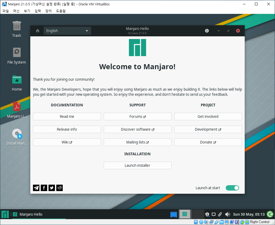The width and height of the screenshot is (275, 225).
Task: Open the Manjaro application menu in taskbar
Action: [5, 214]
